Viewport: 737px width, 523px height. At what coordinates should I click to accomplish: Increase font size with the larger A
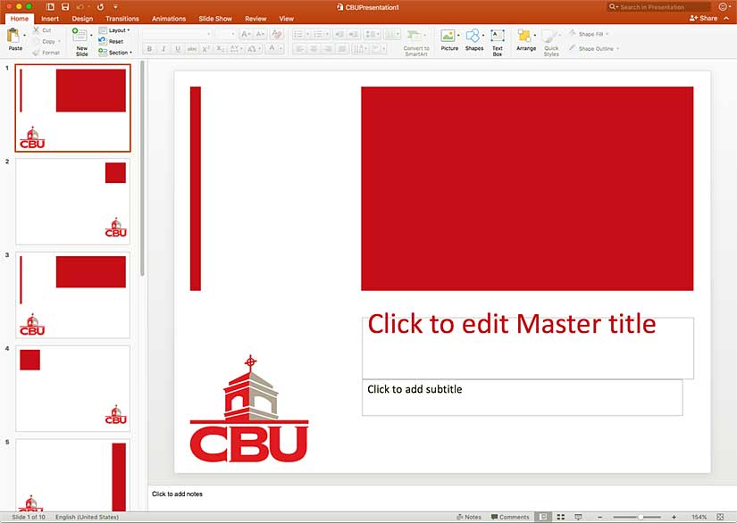(246, 34)
